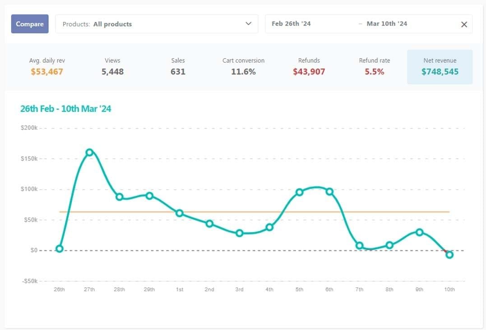Show the Refund rate metric

[x=375, y=67]
